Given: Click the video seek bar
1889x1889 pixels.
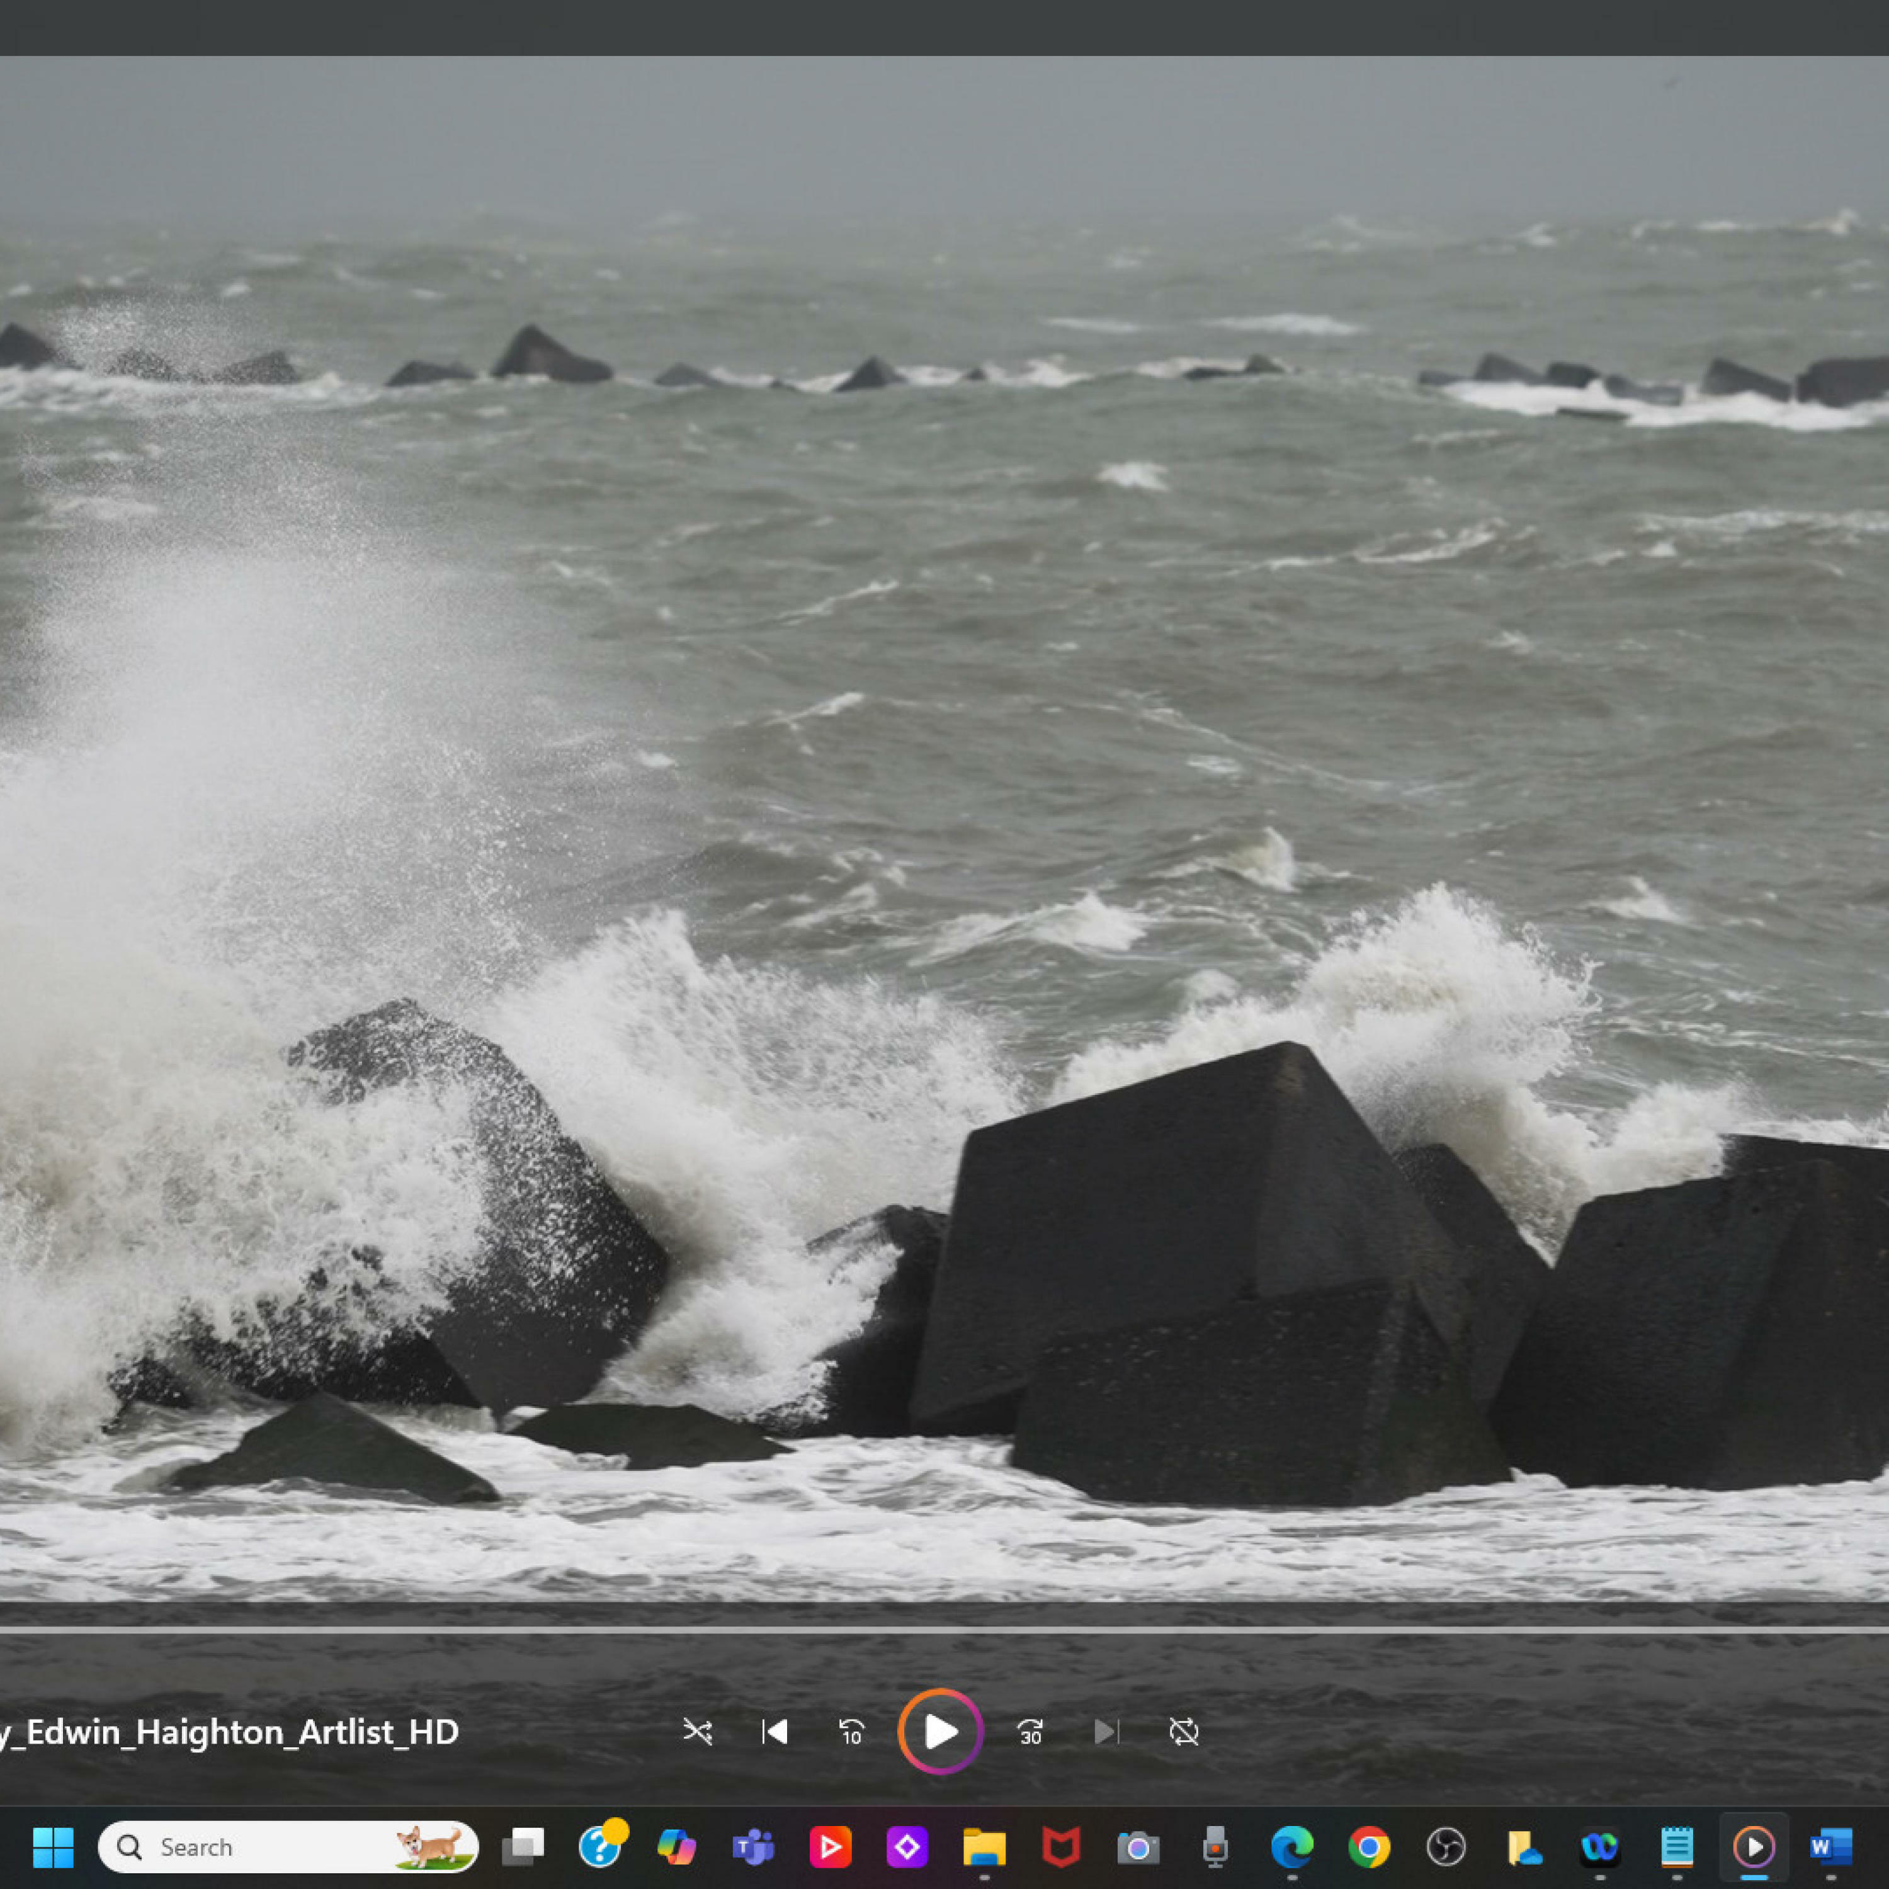Looking at the screenshot, I should click(945, 1630).
